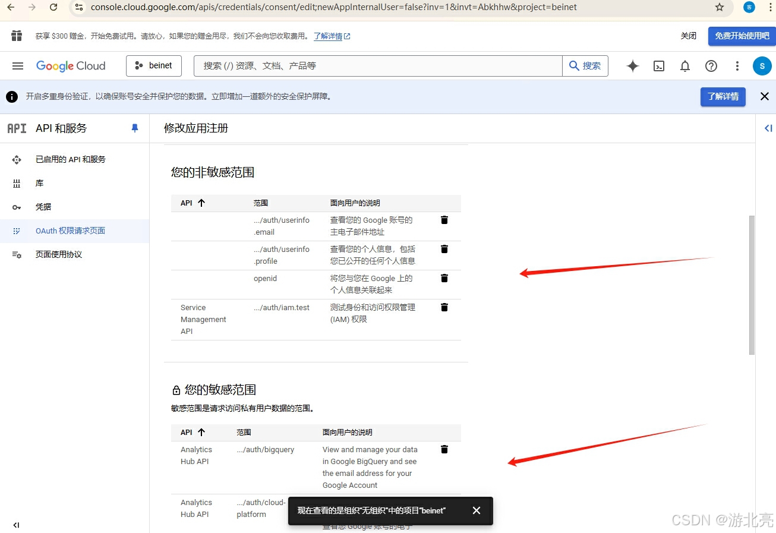Open site information icon in address bar
Viewport: 776px width, 533px height.
pos(79,7)
